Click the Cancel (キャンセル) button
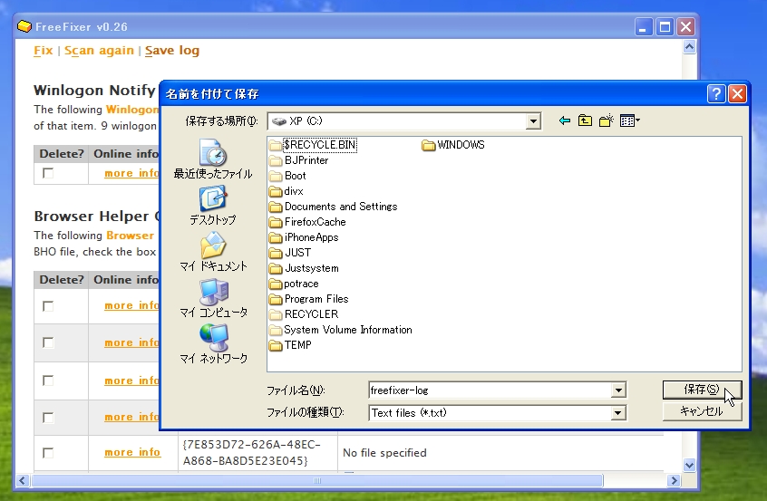This screenshot has width=767, height=501. (x=702, y=411)
